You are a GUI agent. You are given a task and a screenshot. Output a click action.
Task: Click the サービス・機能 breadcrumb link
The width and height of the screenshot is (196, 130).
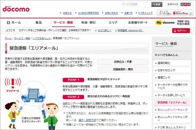click(x=22, y=38)
